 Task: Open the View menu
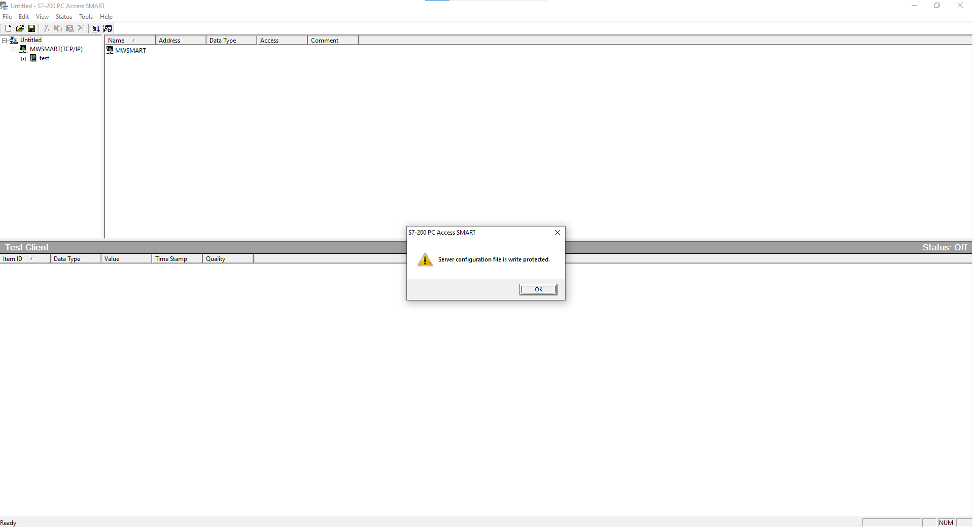(x=42, y=17)
